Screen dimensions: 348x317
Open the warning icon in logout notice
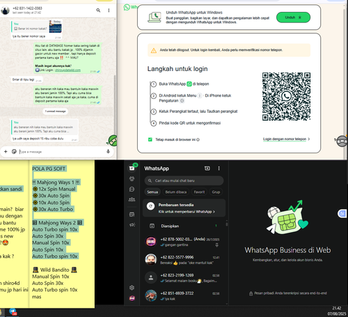[154, 50]
